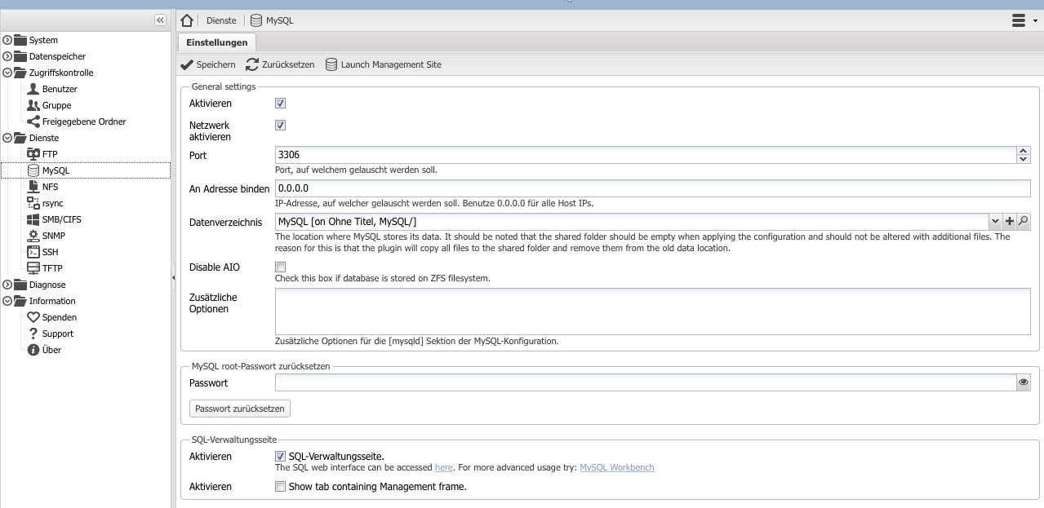Screen dimensions: 1044x508
Task: Enable the Disable AIO checkbox
Action: pyautogui.click(x=281, y=267)
